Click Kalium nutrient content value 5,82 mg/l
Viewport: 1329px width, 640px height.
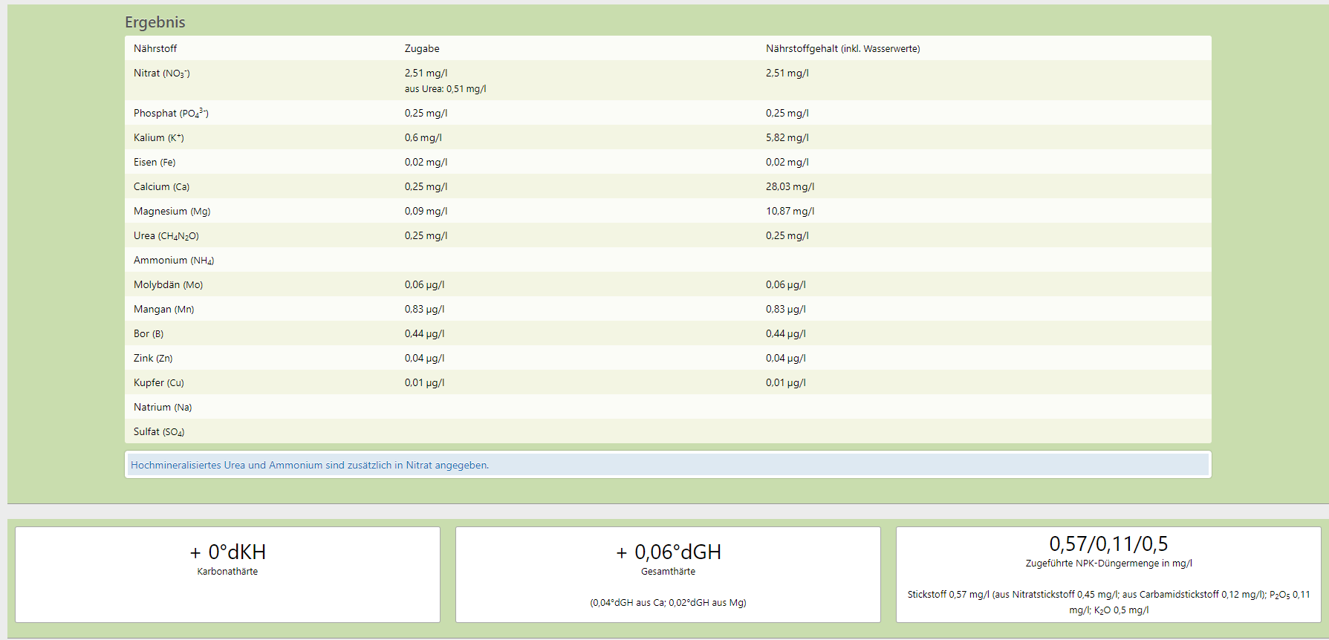coord(787,137)
